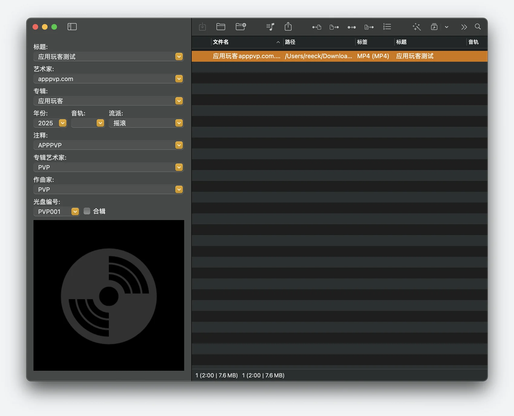This screenshot has height=416, width=514.
Task: Click the filename-to-tag arrow icon
Action: click(x=334, y=27)
